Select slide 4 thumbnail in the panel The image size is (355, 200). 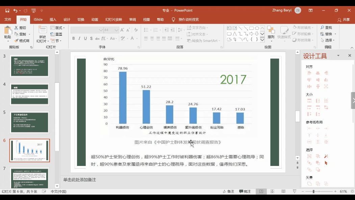click(30, 94)
